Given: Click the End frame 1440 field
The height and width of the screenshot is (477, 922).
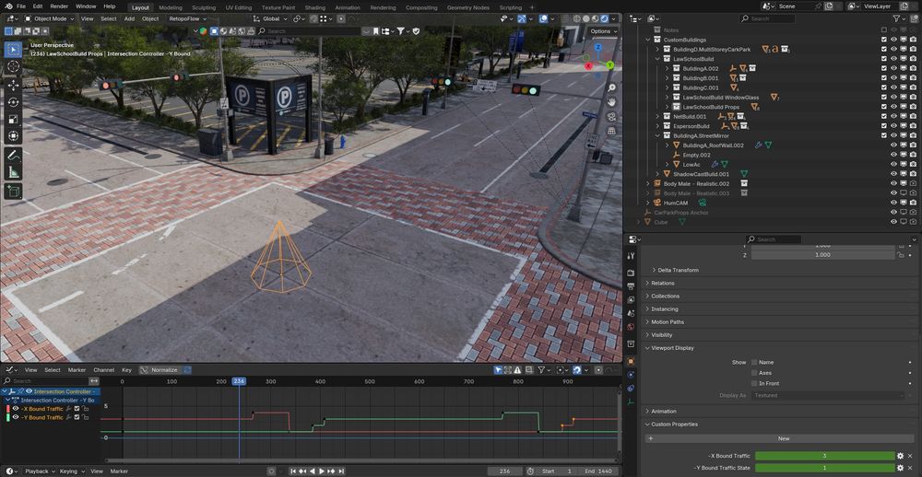Looking at the screenshot, I should point(598,471).
